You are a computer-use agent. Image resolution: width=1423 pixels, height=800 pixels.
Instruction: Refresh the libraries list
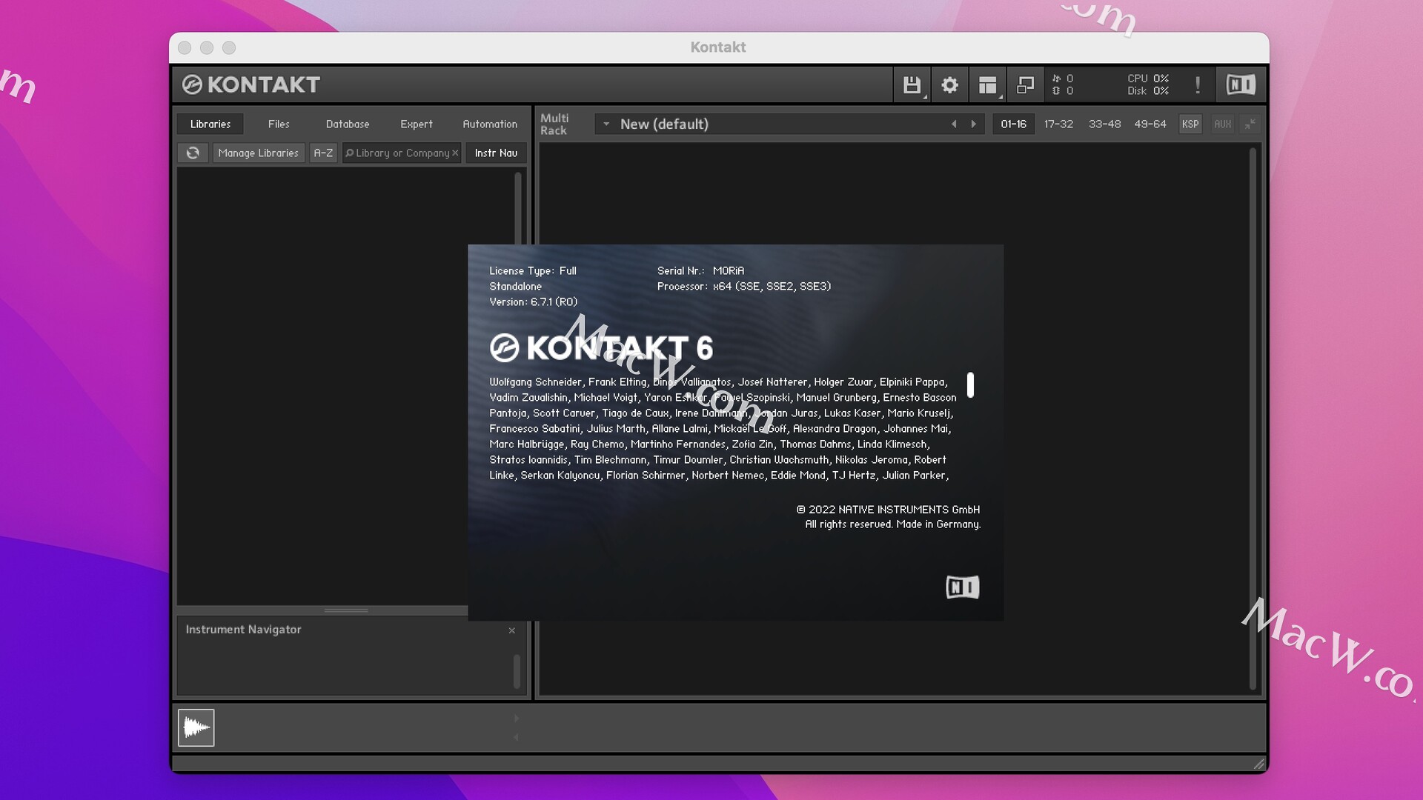pyautogui.click(x=193, y=153)
